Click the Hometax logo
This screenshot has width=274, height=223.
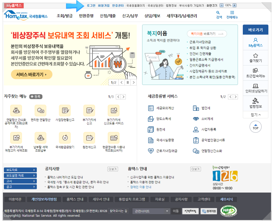click(x=26, y=16)
